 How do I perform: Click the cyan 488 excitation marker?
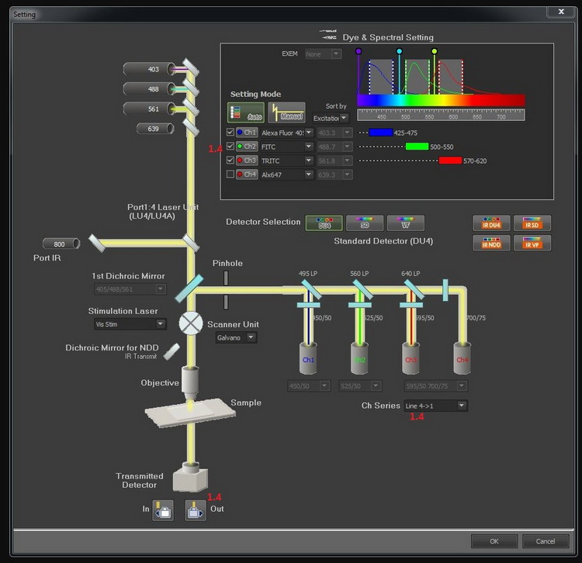400,51
